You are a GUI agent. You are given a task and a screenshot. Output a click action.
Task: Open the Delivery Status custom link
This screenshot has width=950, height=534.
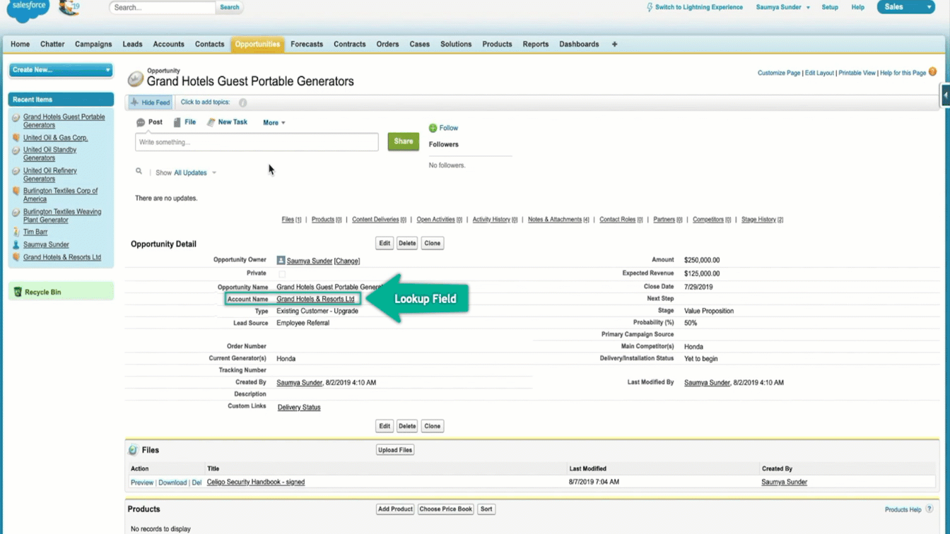pos(299,408)
